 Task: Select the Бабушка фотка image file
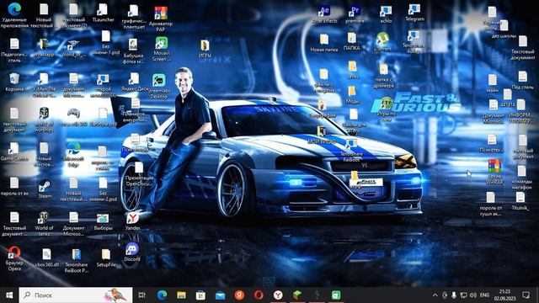(133, 51)
